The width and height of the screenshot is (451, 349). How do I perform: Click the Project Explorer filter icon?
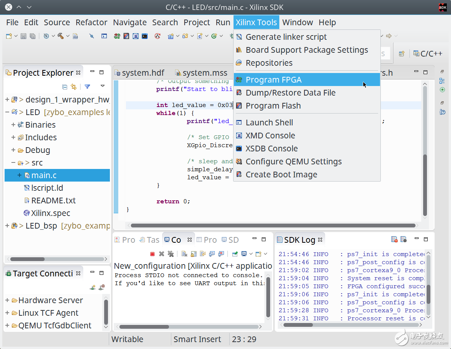pyautogui.click(x=87, y=86)
